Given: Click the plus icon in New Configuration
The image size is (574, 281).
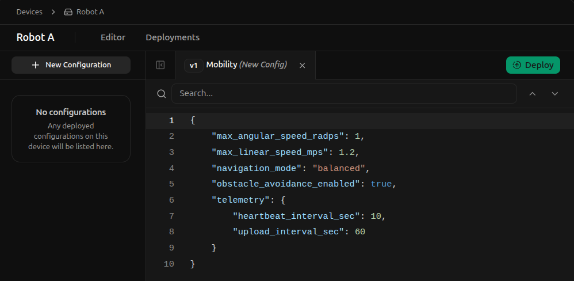Looking at the screenshot, I should coord(36,65).
